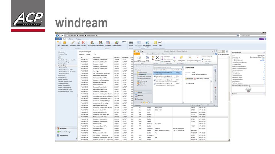Viewport: 275px width, 154px height.
Task: Click werner.felberbauer@acp.at recipient link
Action: 199,74
